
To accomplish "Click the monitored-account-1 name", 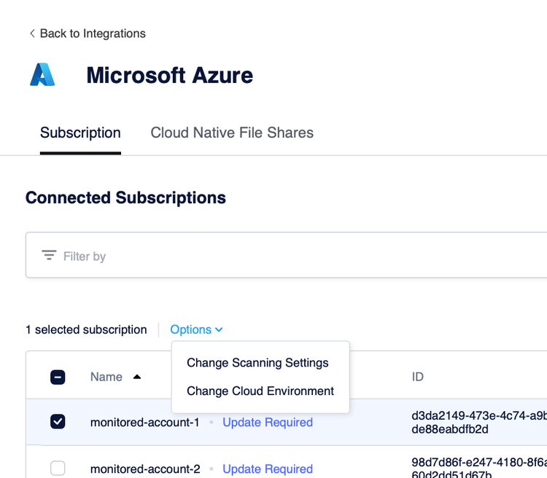I will point(145,422).
